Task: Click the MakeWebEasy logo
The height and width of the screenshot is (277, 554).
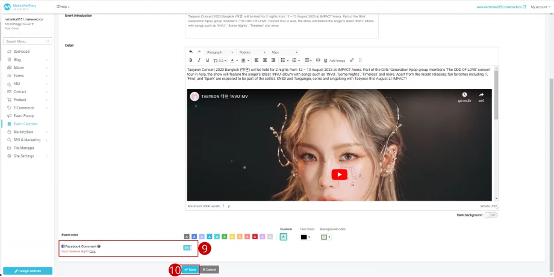Action: [20, 7]
